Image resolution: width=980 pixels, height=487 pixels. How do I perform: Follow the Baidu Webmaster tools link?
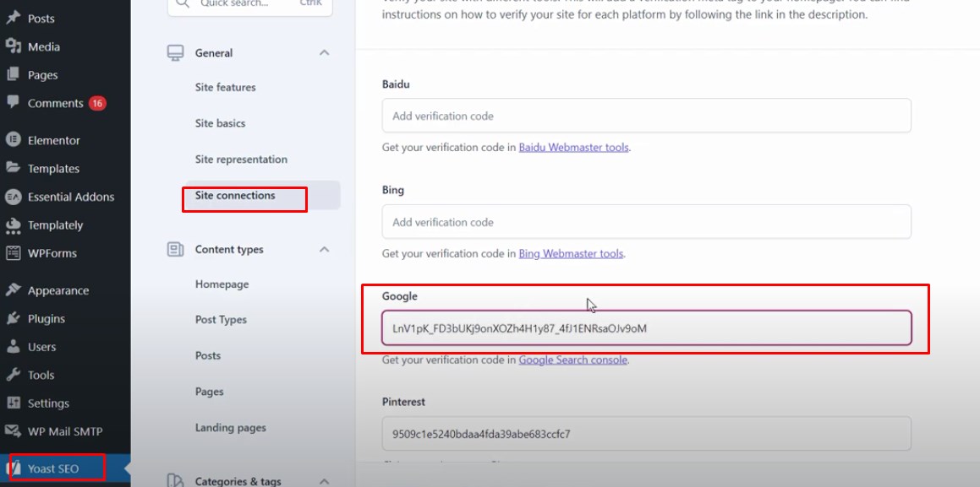[573, 148]
